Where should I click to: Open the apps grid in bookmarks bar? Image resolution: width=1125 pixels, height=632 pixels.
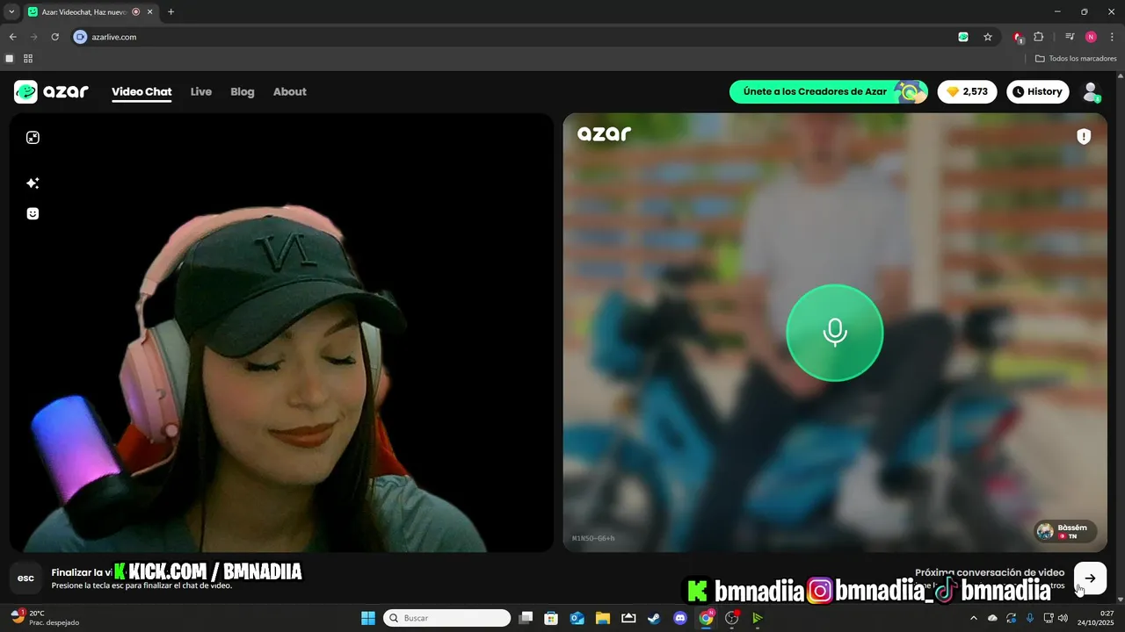click(x=28, y=59)
